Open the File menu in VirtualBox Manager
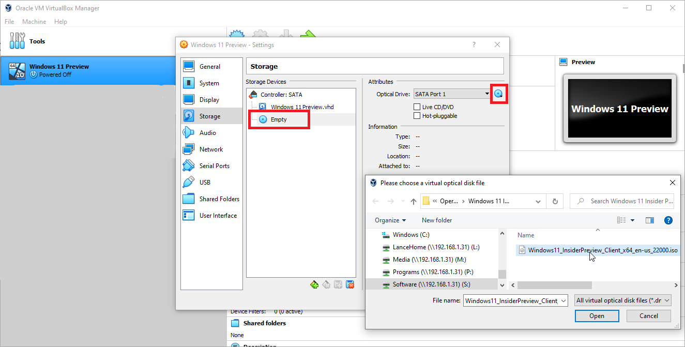The height and width of the screenshot is (347, 685). pyautogui.click(x=9, y=22)
